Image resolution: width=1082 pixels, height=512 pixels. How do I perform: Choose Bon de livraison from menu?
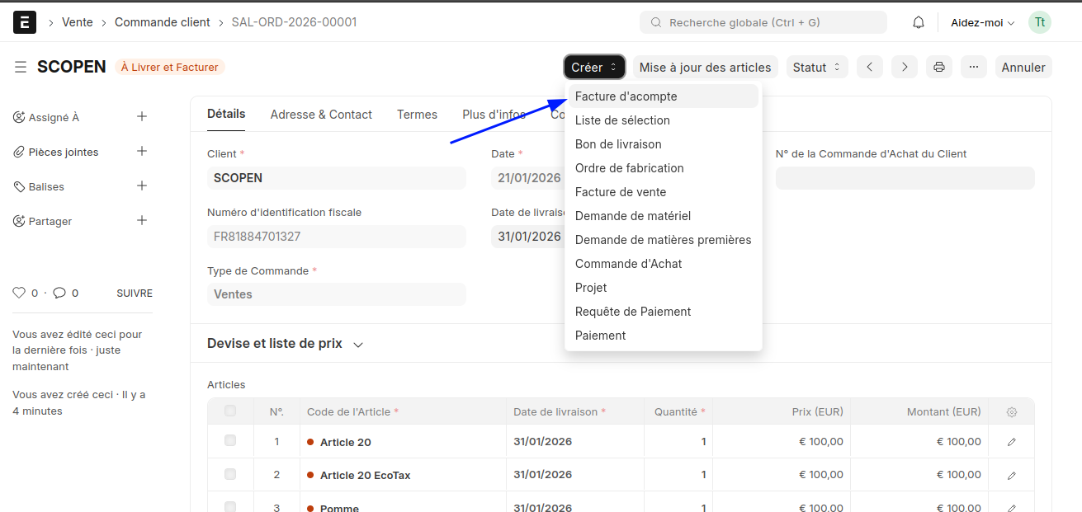click(664, 144)
